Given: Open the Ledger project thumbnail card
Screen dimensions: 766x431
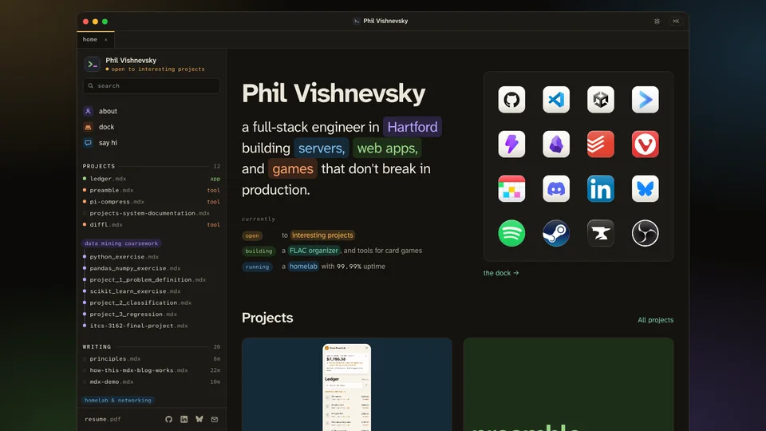Looking at the screenshot, I should point(347,384).
